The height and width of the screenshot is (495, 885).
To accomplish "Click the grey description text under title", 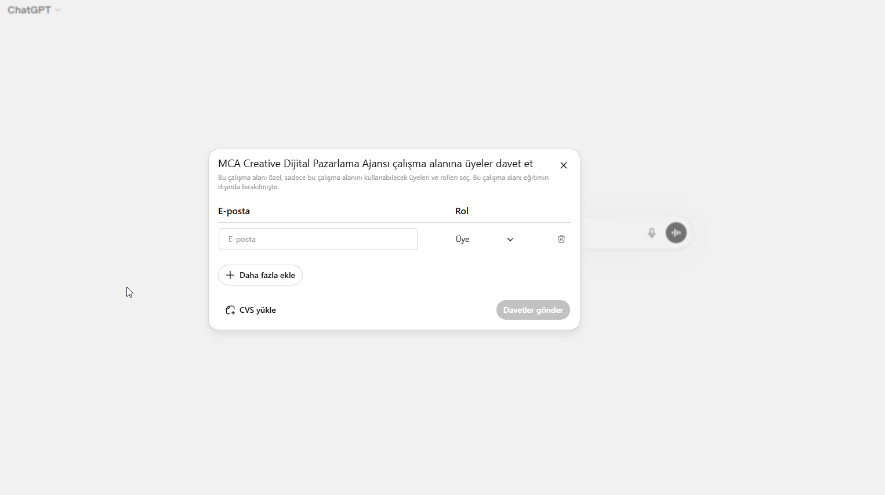I will point(383,182).
